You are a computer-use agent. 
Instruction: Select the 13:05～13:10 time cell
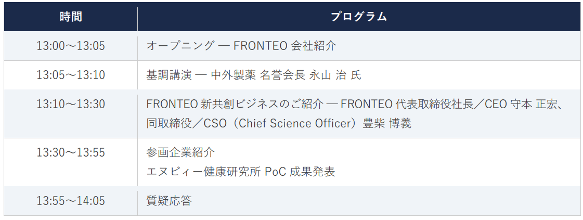pos(71,75)
